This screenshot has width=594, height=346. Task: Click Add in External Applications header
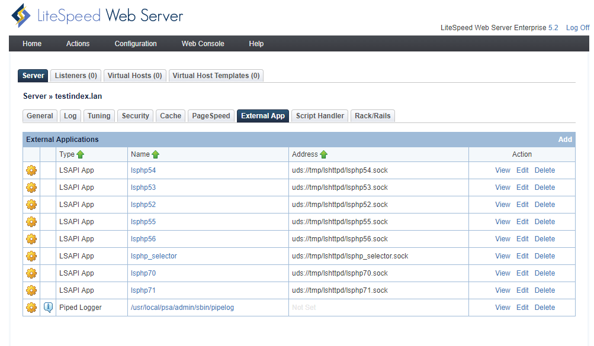[565, 140]
